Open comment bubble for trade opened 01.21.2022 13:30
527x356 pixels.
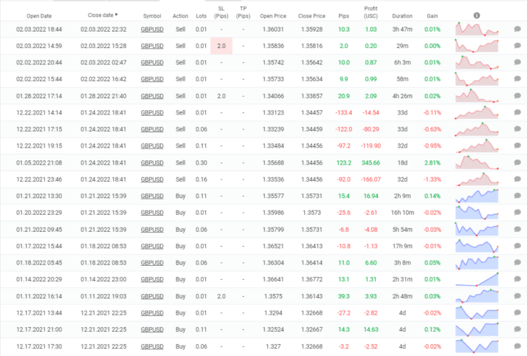[x=517, y=196]
